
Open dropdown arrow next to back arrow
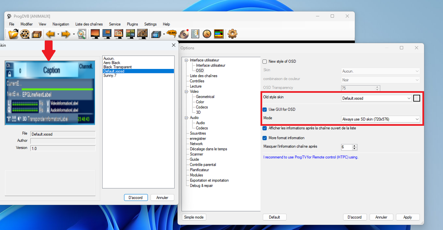pos(58,34)
